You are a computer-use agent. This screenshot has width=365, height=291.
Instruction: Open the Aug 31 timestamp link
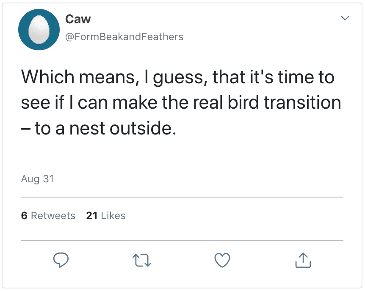pyautogui.click(x=37, y=179)
